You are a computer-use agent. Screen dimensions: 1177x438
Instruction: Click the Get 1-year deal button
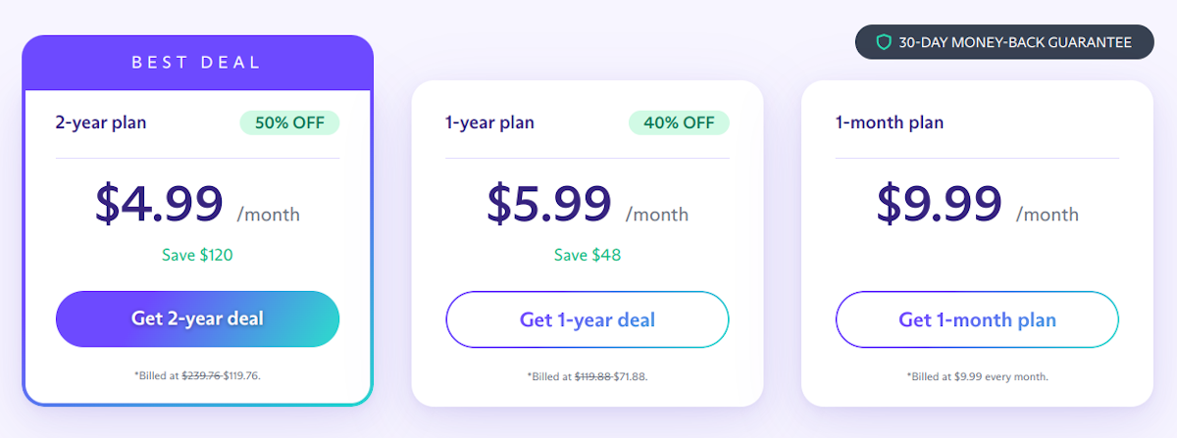[x=588, y=319]
